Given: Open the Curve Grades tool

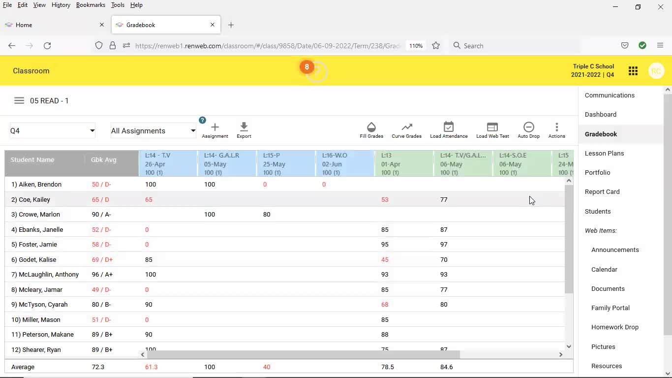Looking at the screenshot, I should point(406,130).
